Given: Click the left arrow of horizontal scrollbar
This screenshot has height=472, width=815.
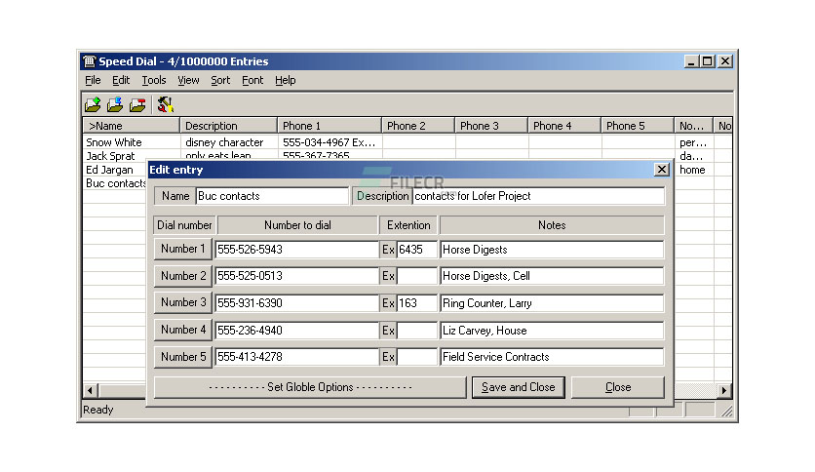Looking at the screenshot, I should click(90, 390).
